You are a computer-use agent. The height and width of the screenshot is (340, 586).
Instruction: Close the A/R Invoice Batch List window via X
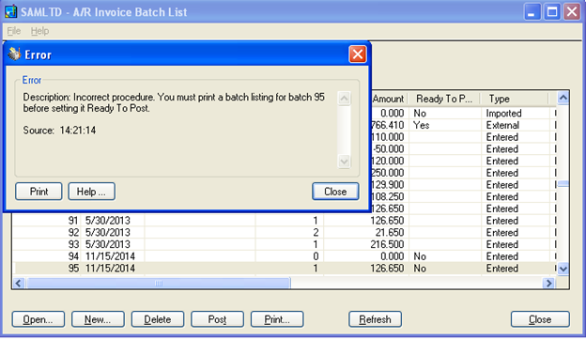[572, 12]
